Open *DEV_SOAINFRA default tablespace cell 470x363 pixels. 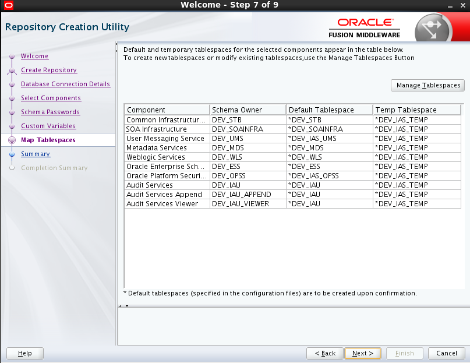330,129
